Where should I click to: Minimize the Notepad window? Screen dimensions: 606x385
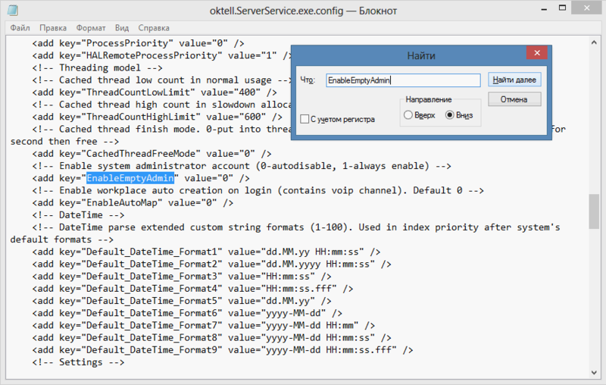(x=544, y=8)
